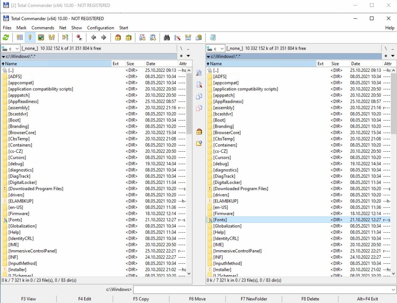Screen dimensions: 397x303
Task: Open the Synchronize directories icon
Action: coord(188,38)
